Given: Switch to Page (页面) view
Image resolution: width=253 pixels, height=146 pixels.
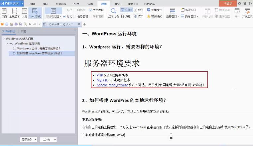Looking at the screenshot, I should pyautogui.click(x=4, y=13).
